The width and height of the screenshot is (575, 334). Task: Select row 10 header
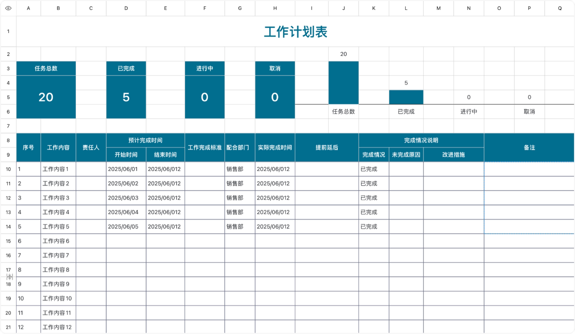pos(8,169)
